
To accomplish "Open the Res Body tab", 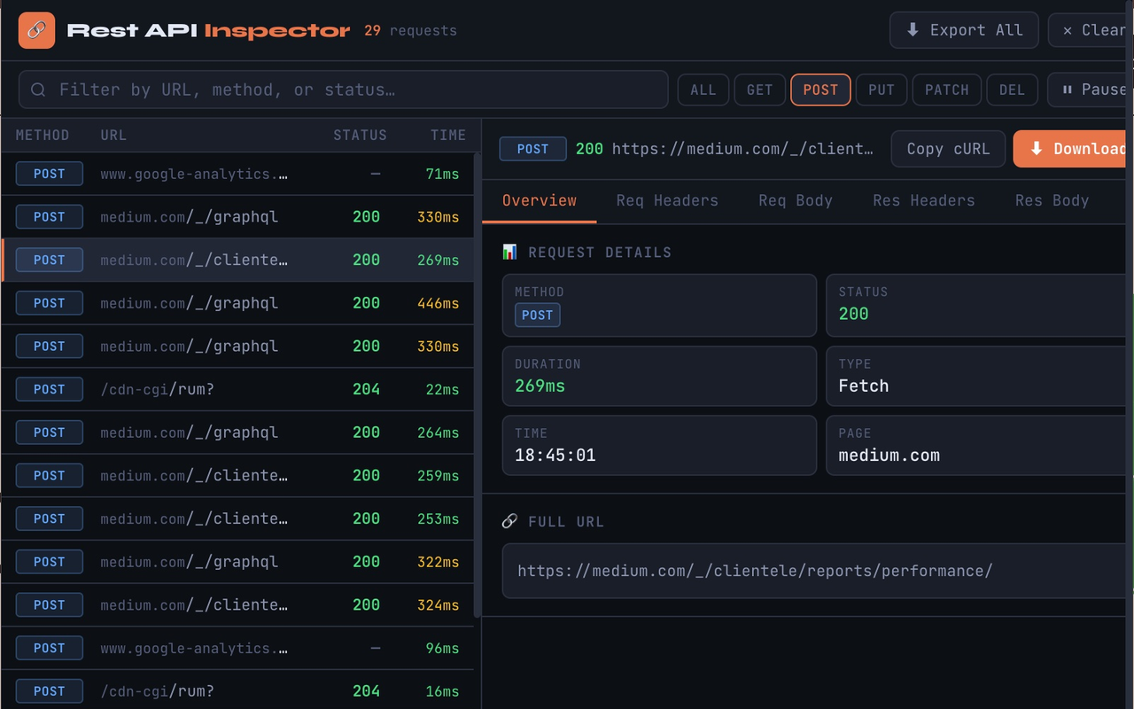I will tap(1052, 200).
